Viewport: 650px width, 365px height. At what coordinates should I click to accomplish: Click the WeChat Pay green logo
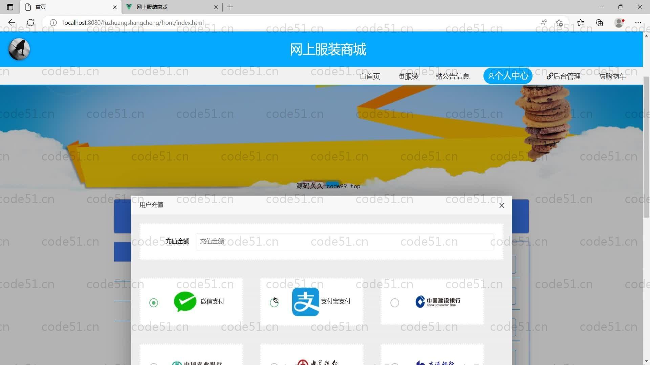point(185,301)
